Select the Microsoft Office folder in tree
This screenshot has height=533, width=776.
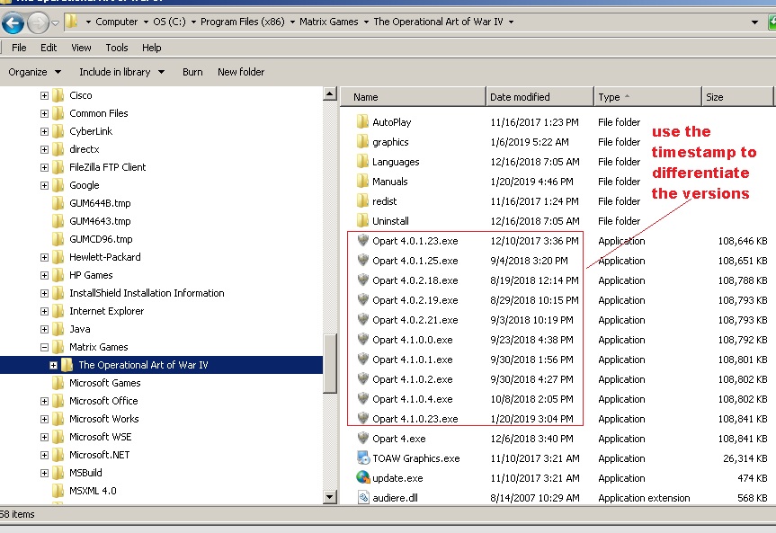coord(103,401)
